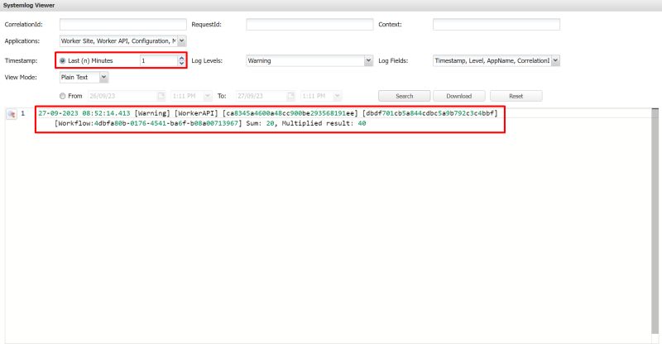This screenshot has width=662, height=348.
Task: Click the Workflow ID text in log
Action: (148, 124)
